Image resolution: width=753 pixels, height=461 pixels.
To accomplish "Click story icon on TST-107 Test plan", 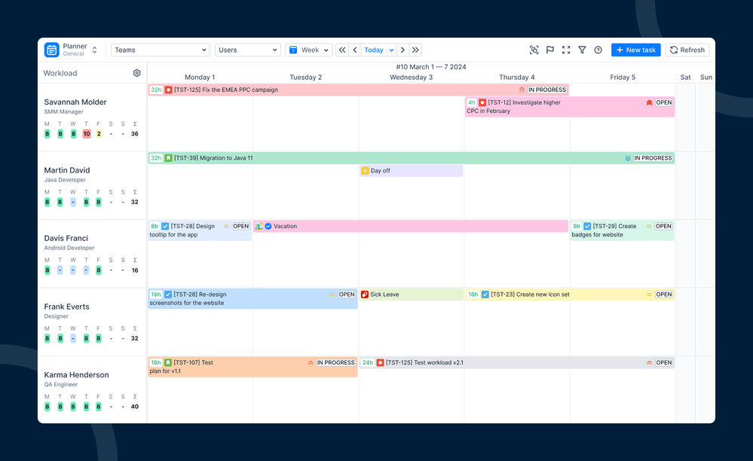I will pos(168,362).
